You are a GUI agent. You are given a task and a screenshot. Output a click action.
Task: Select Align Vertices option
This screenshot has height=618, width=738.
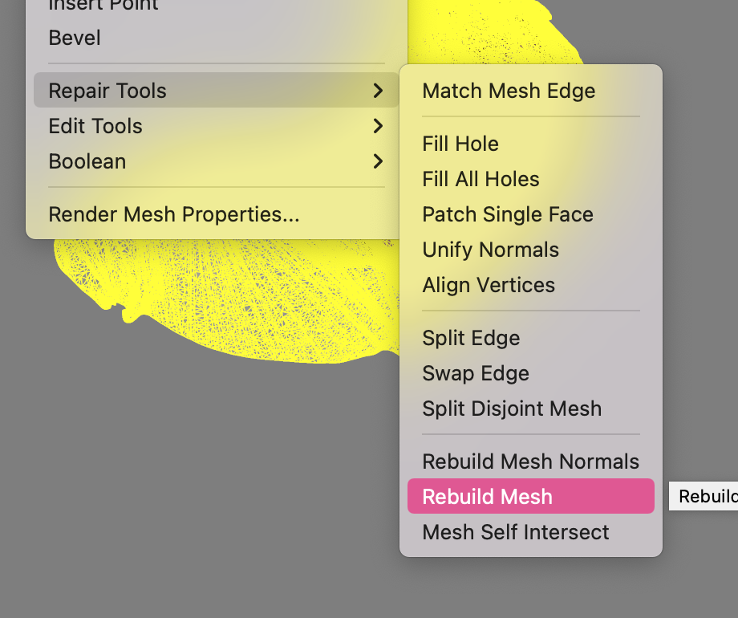489,285
